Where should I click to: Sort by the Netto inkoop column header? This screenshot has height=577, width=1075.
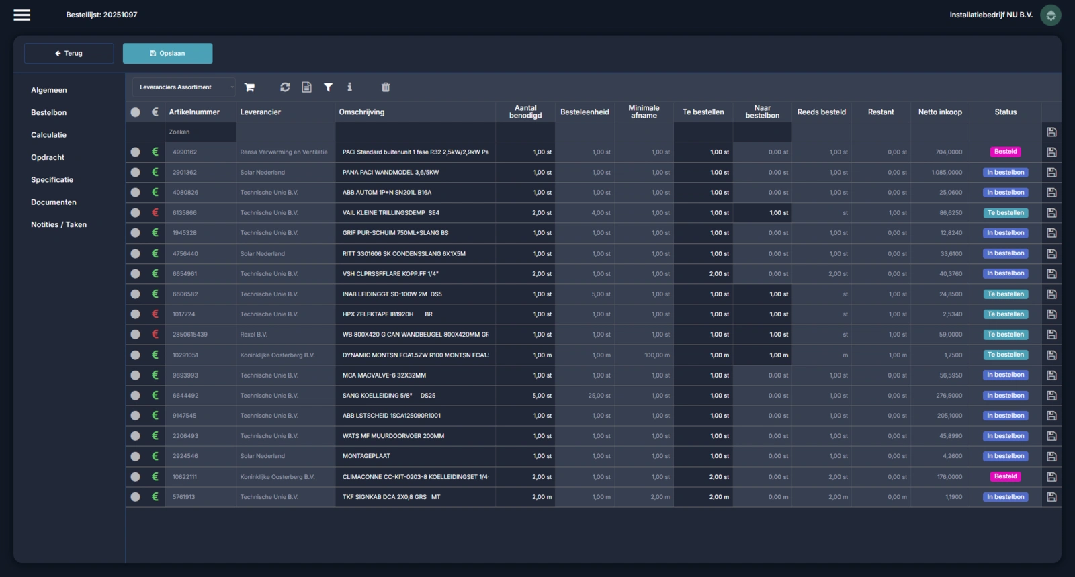point(940,112)
